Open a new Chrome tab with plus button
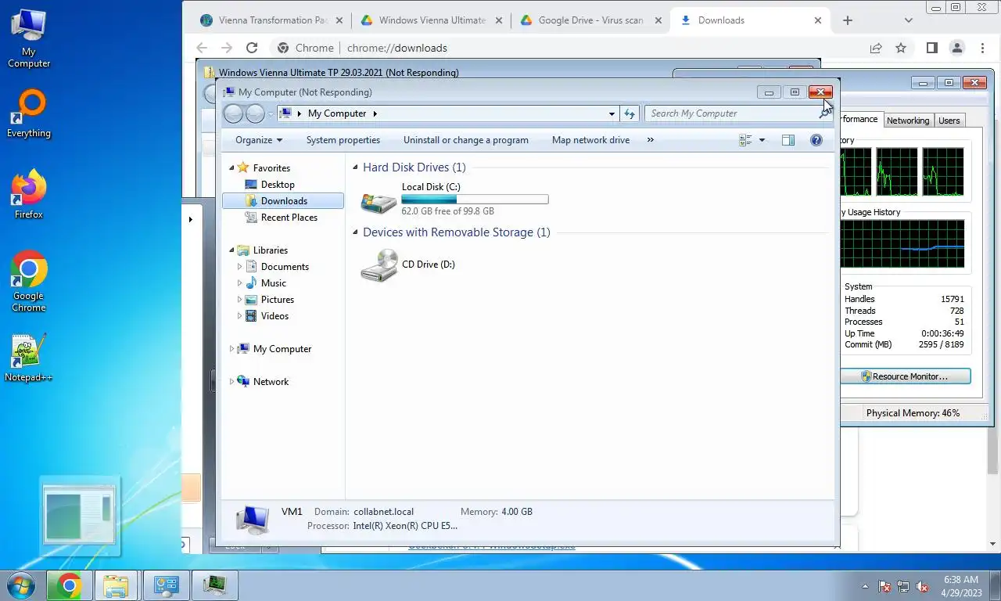This screenshot has height=601, width=1001. 848,20
